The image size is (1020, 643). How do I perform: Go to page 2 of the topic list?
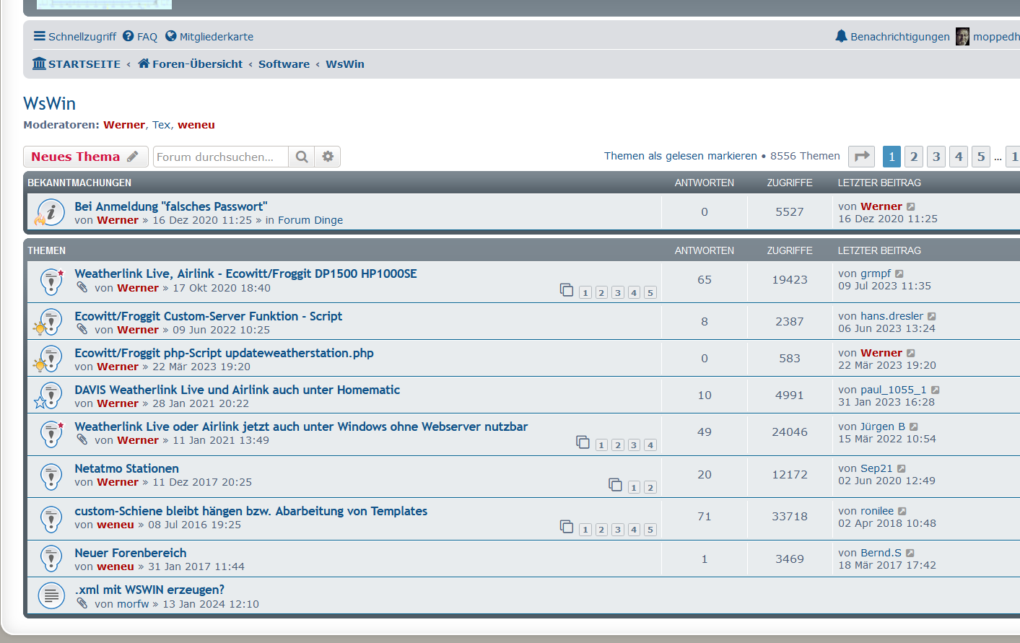tap(914, 157)
